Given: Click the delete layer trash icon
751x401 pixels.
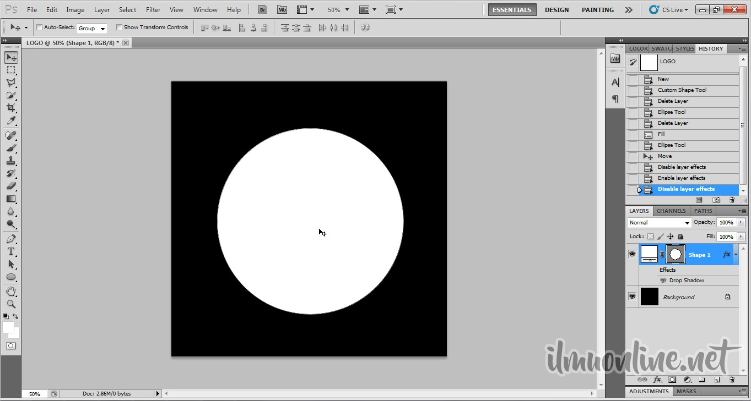Looking at the screenshot, I should click(x=732, y=380).
